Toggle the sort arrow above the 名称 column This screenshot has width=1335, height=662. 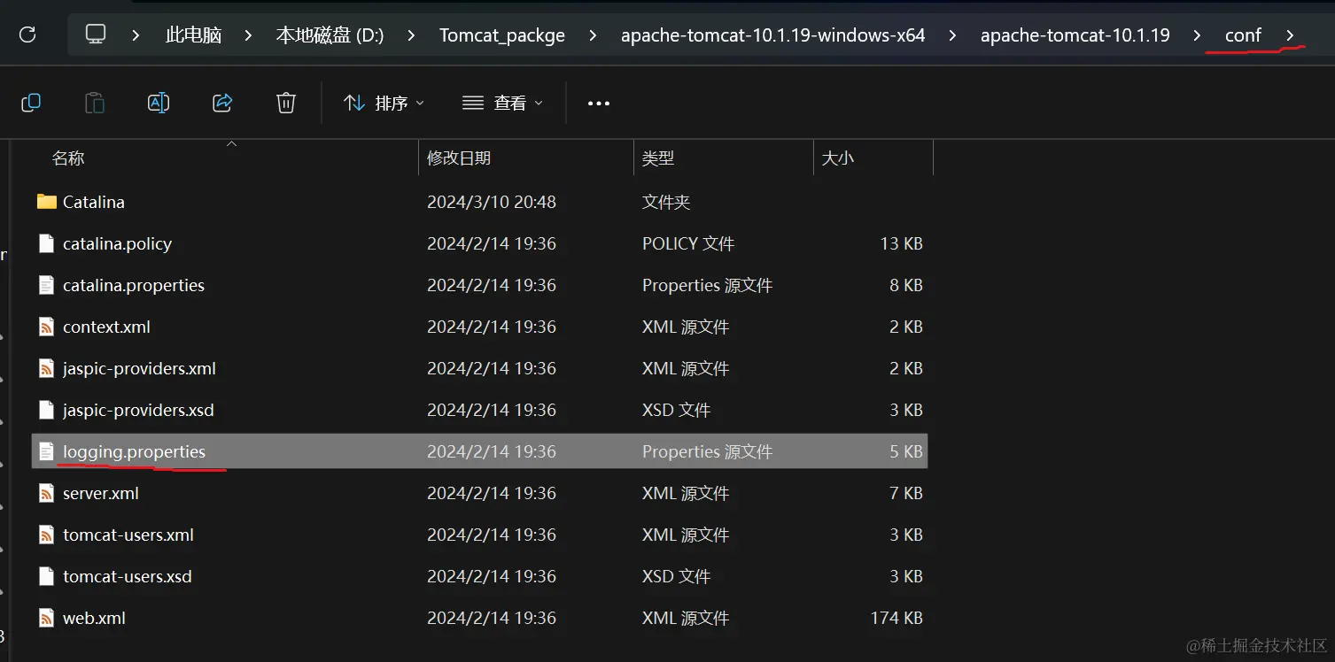[x=231, y=142]
